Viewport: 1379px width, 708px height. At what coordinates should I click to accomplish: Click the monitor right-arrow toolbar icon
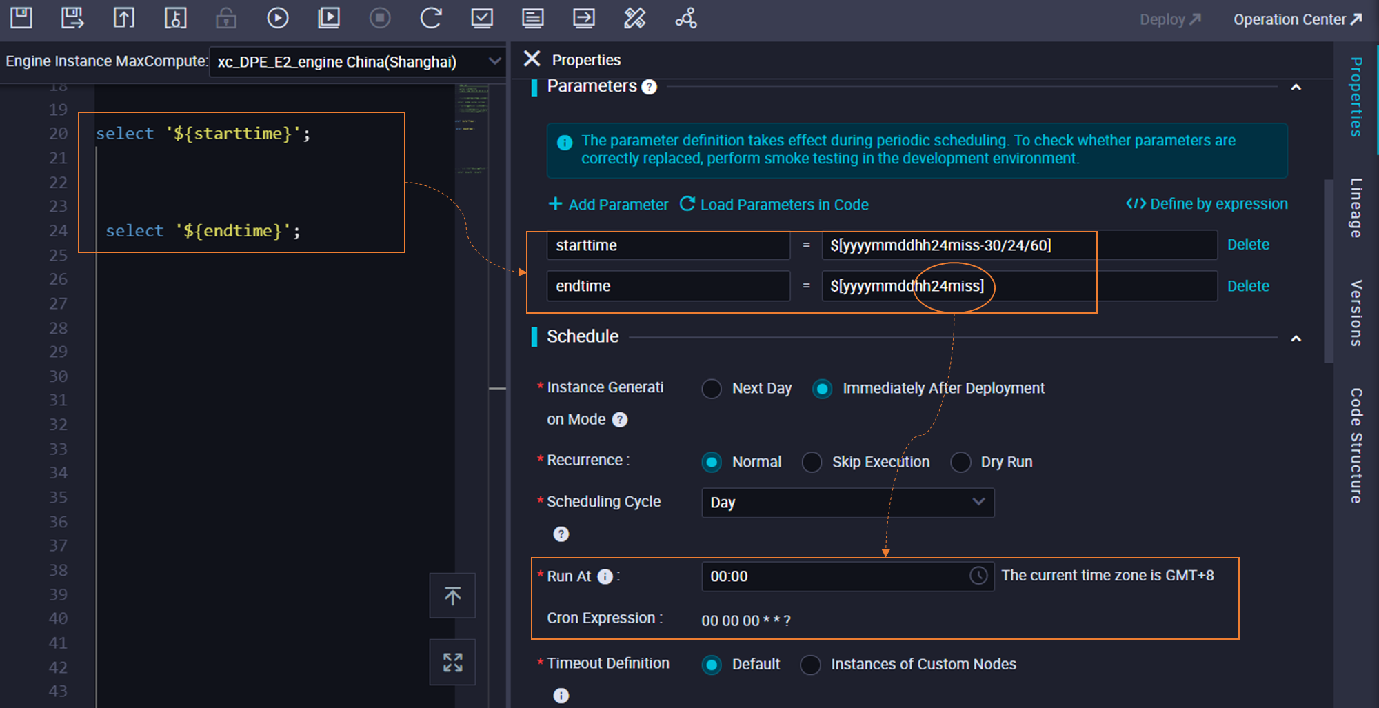point(584,18)
